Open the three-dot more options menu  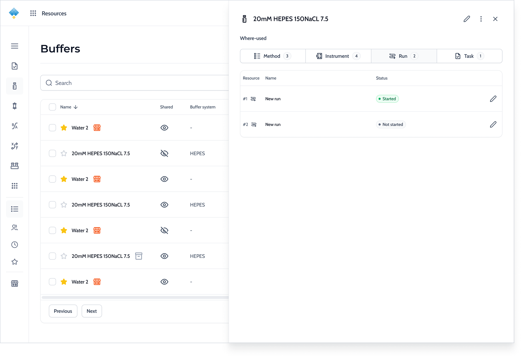tap(481, 19)
